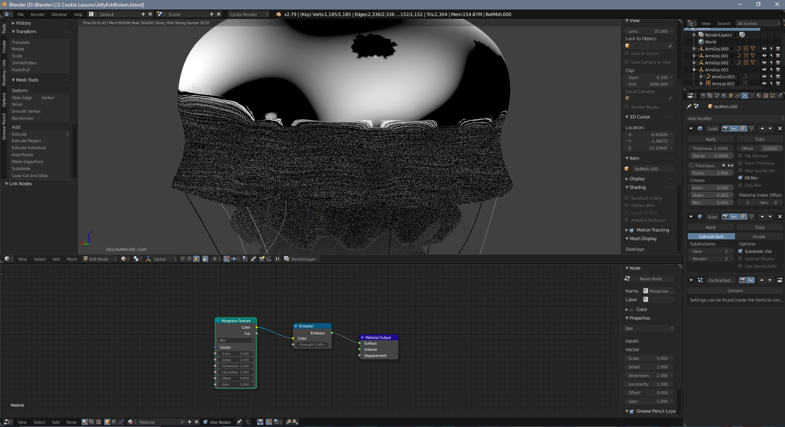Select the Material properties icon
This screenshot has height=427, width=785.
758,95
